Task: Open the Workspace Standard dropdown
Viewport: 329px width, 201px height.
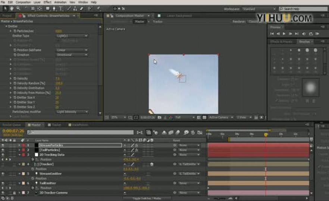Action: 259,9
